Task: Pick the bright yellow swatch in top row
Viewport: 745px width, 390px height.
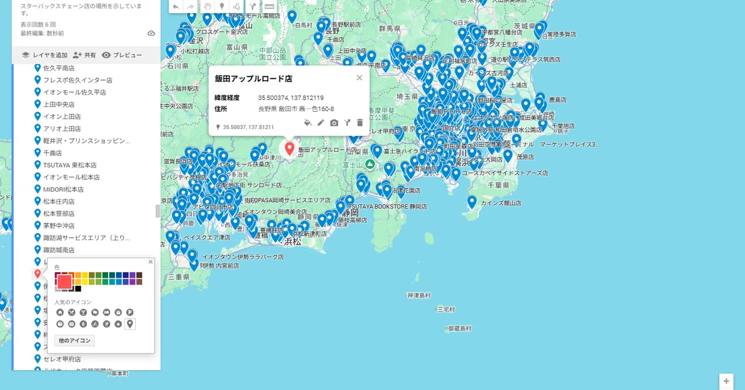Action: coord(84,275)
